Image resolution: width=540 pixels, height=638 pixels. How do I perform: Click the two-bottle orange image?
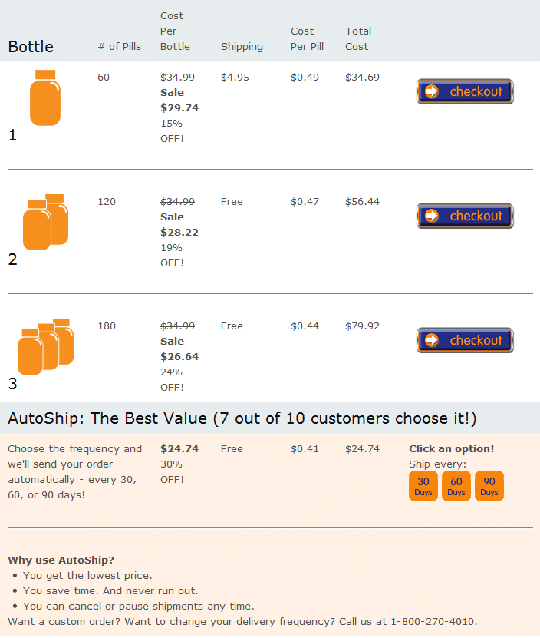45,222
